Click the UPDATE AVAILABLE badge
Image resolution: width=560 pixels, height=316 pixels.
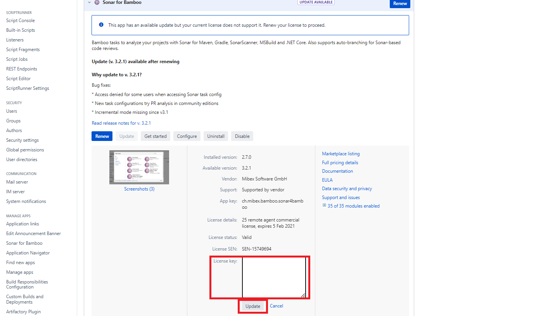[x=316, y=2]
